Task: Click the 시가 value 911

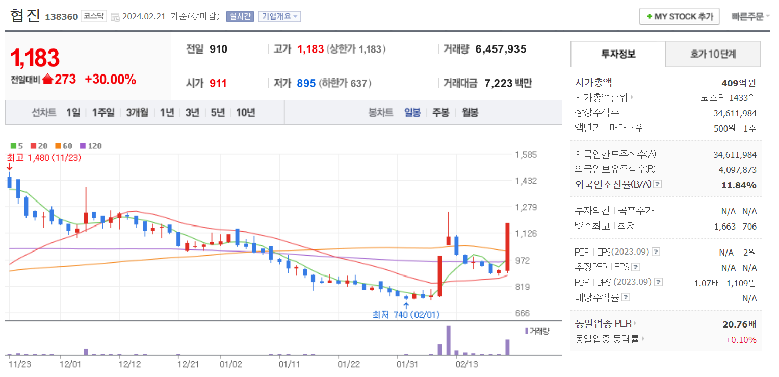Action: click(218, 83)
